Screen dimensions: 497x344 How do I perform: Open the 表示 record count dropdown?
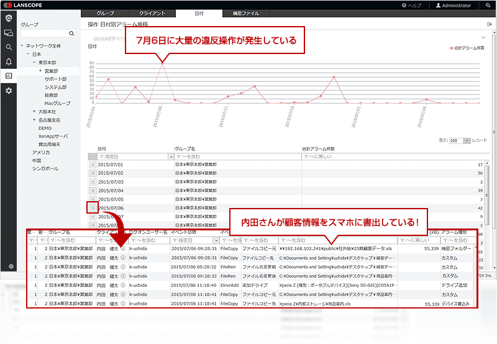click(467, 140)
